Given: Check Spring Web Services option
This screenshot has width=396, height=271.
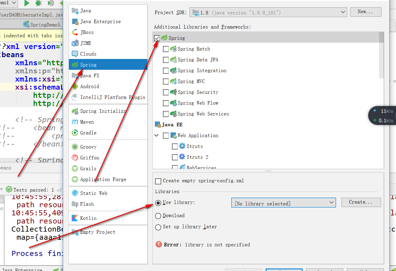Looking at the screenshot, I should tap(166, 114).
